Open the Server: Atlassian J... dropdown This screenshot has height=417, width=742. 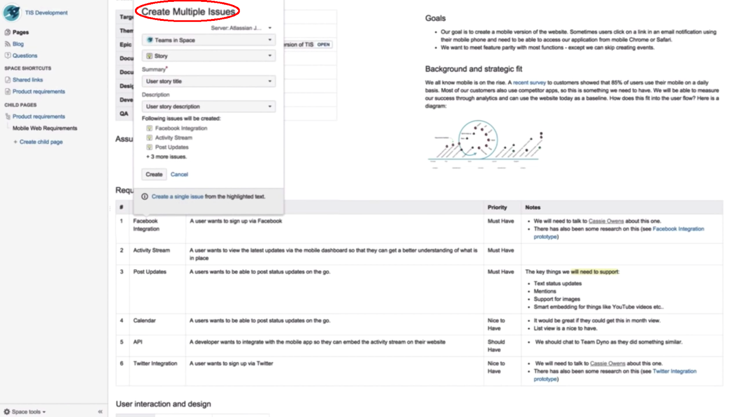(x=241, y=28)
